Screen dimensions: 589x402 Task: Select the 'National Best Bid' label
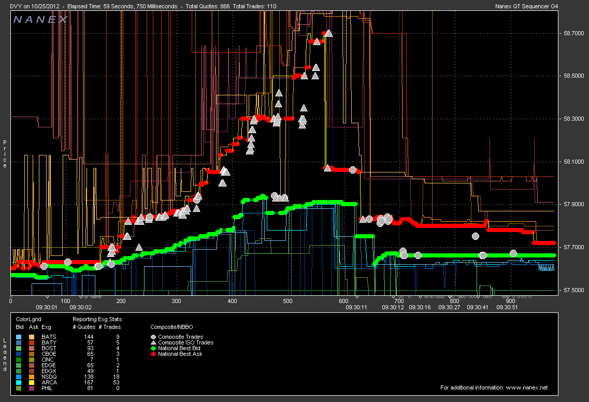point(179,348)
